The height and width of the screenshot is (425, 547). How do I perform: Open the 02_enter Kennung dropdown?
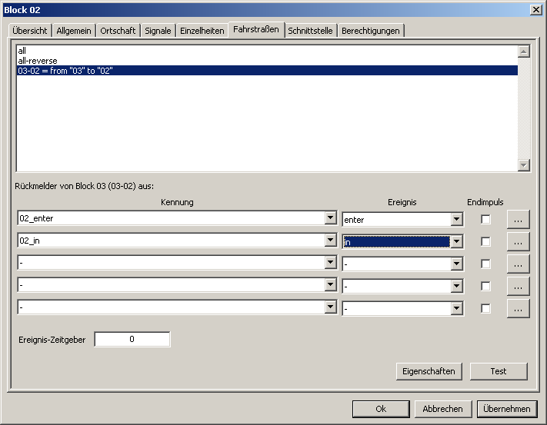coord(331,218)
